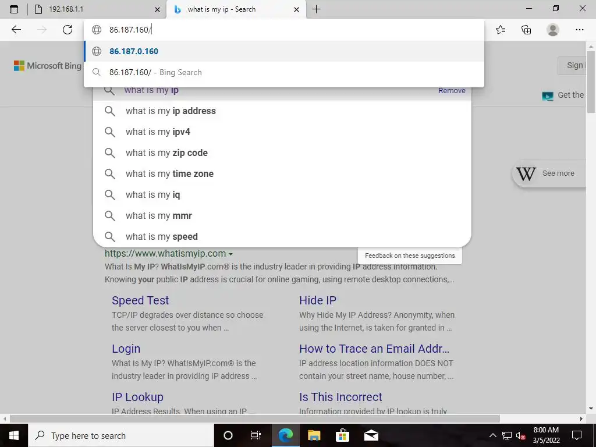Open the Windows Start menu
Viewport: 596px width, 447px height.
(x=14, y=435)
